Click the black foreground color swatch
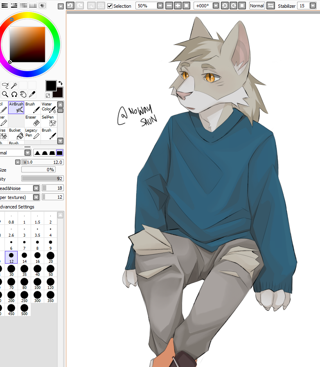 [x=51, y=86]
